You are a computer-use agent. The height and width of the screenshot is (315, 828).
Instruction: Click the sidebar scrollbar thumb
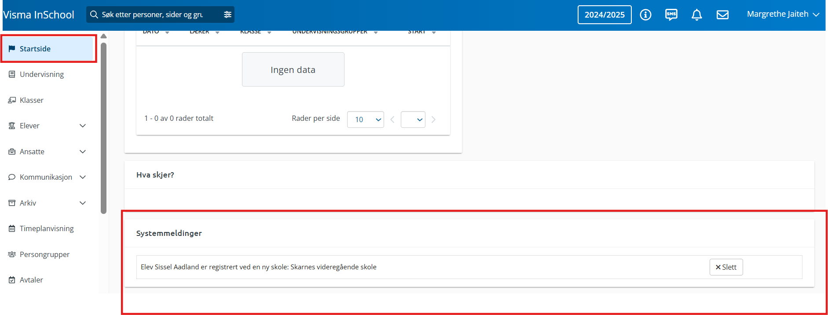[104, 128]
